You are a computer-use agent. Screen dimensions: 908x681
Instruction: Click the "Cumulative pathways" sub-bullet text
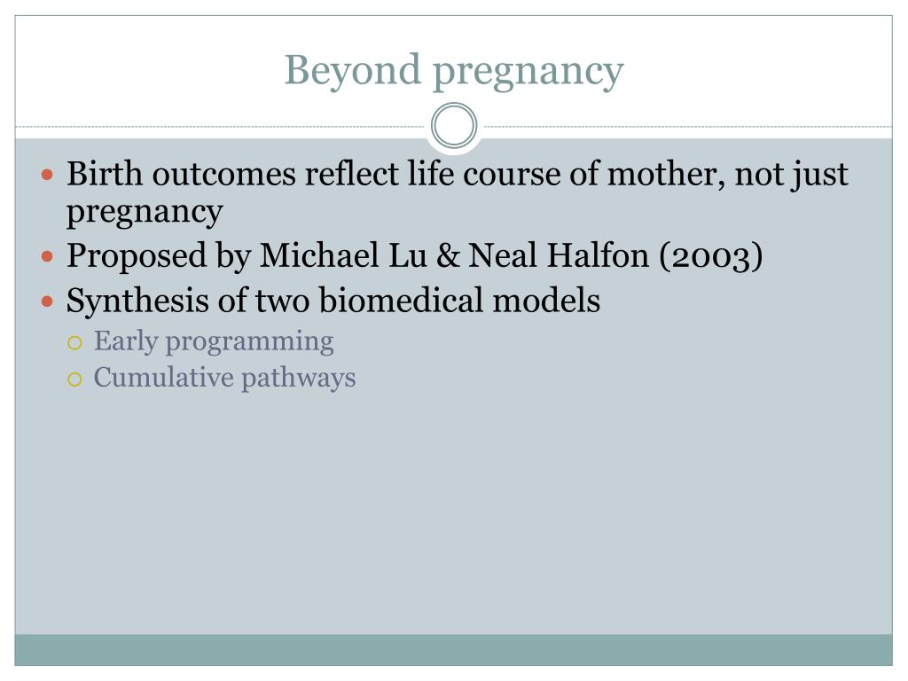coord(224,378)
